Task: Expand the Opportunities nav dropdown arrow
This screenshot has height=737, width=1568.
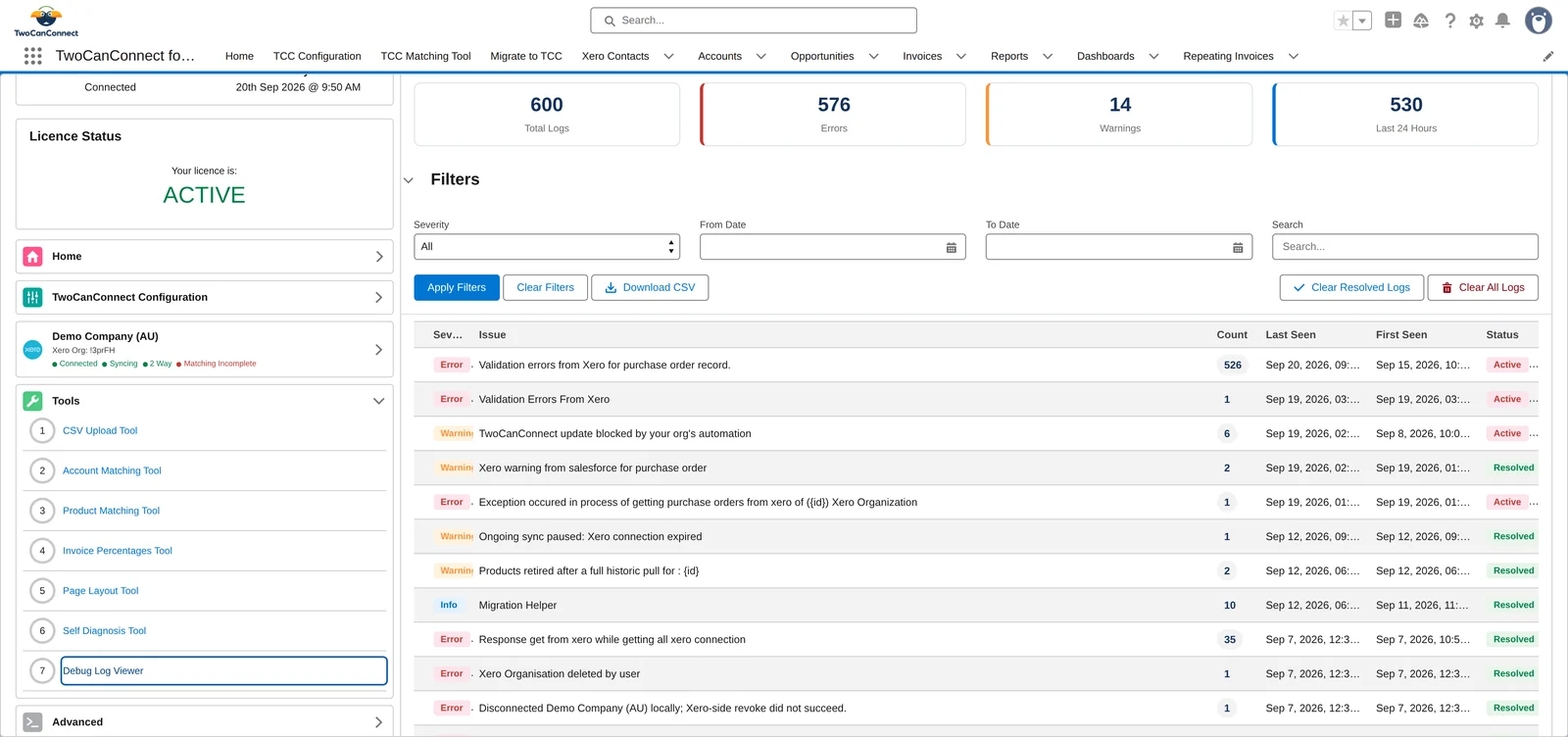Action: (873, 57)
